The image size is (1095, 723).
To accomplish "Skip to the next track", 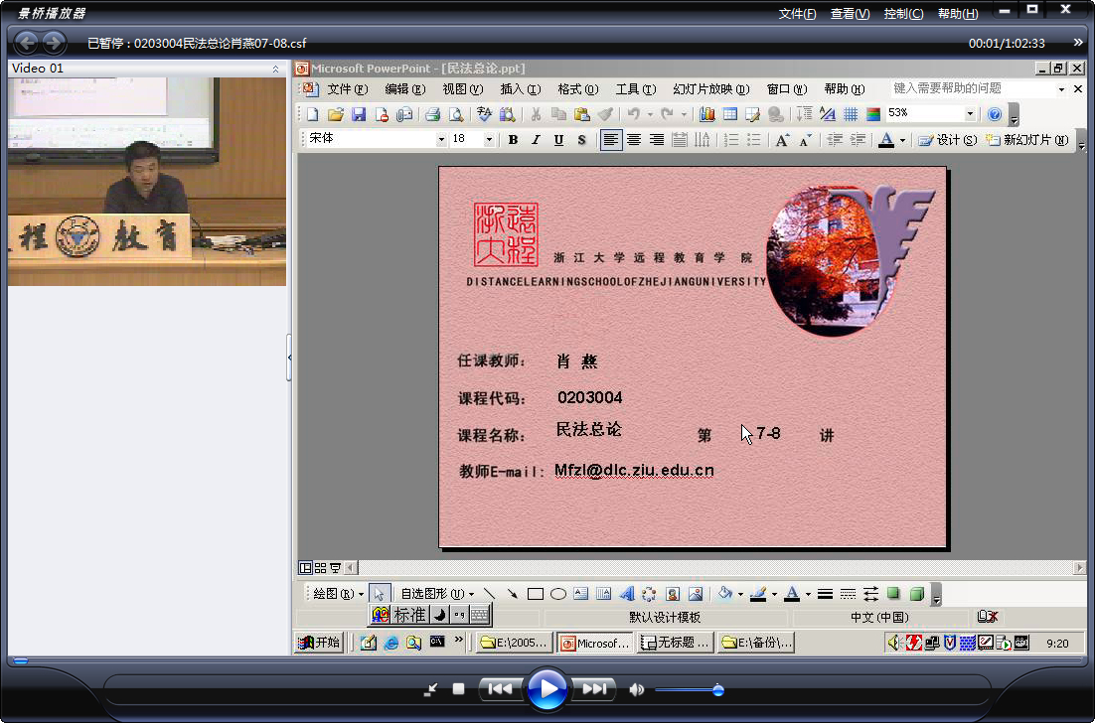I will pos(594,689).
